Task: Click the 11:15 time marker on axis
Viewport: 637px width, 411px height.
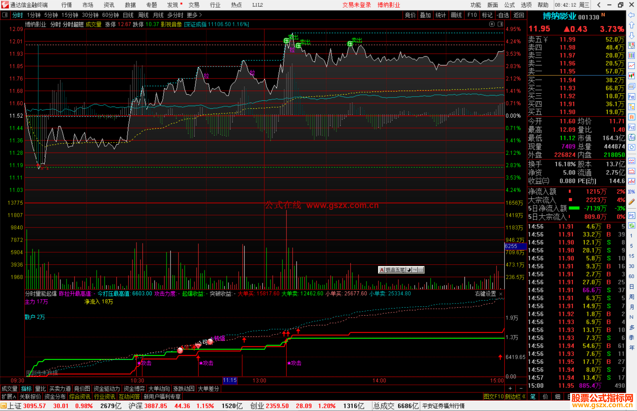Action: click(230, 380)
